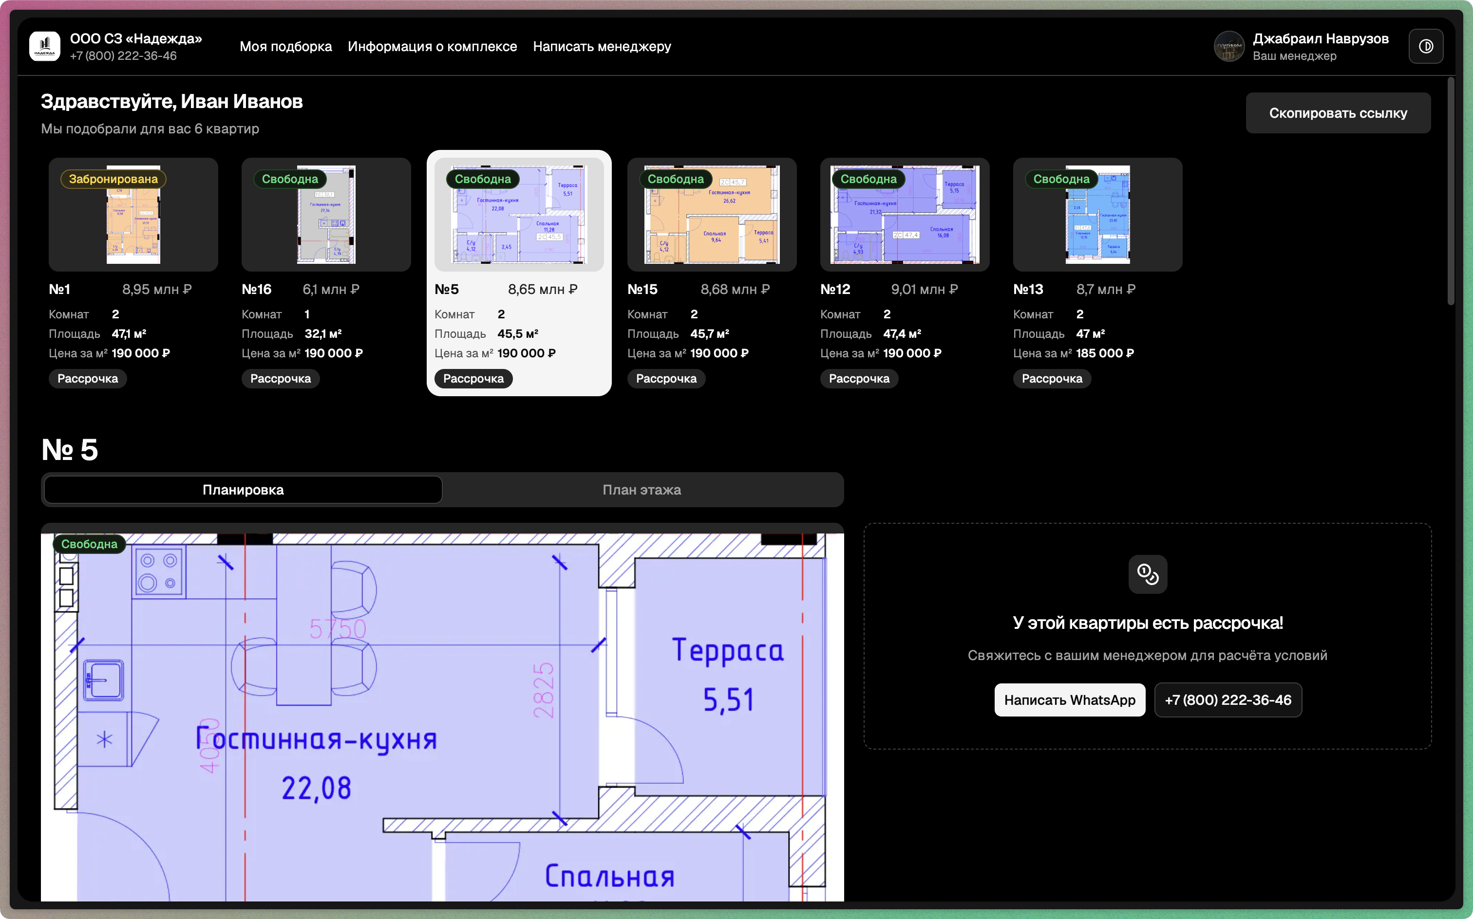The image size is (1473, 919).
Task: Switch to the План этажа tab
Action: click(x=642, y=490)
